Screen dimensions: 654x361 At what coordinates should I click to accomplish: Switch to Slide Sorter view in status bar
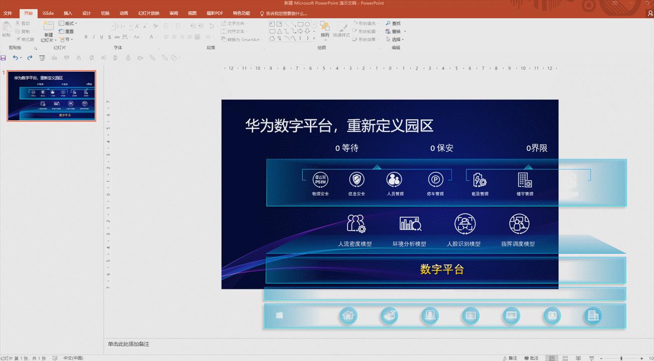click(x=565, y=357)
